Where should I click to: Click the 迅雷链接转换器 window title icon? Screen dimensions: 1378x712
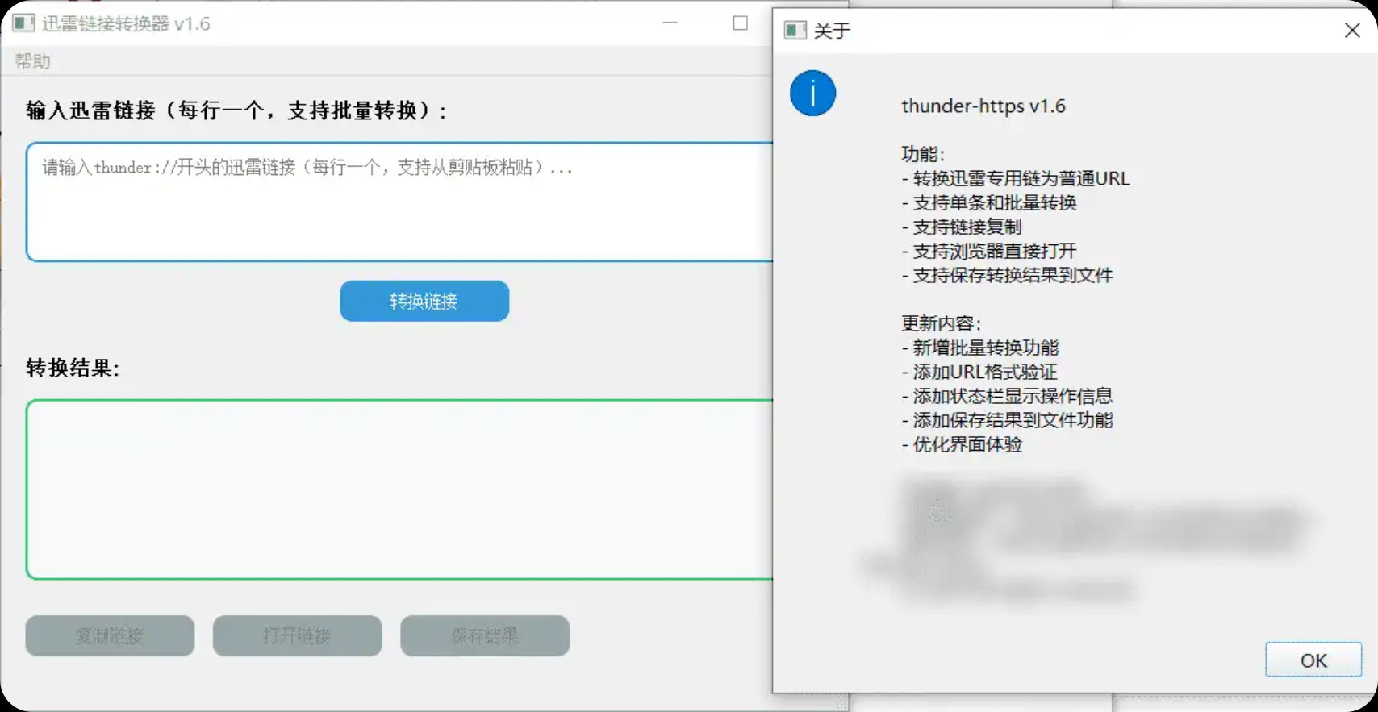click(x=23, y=23)
